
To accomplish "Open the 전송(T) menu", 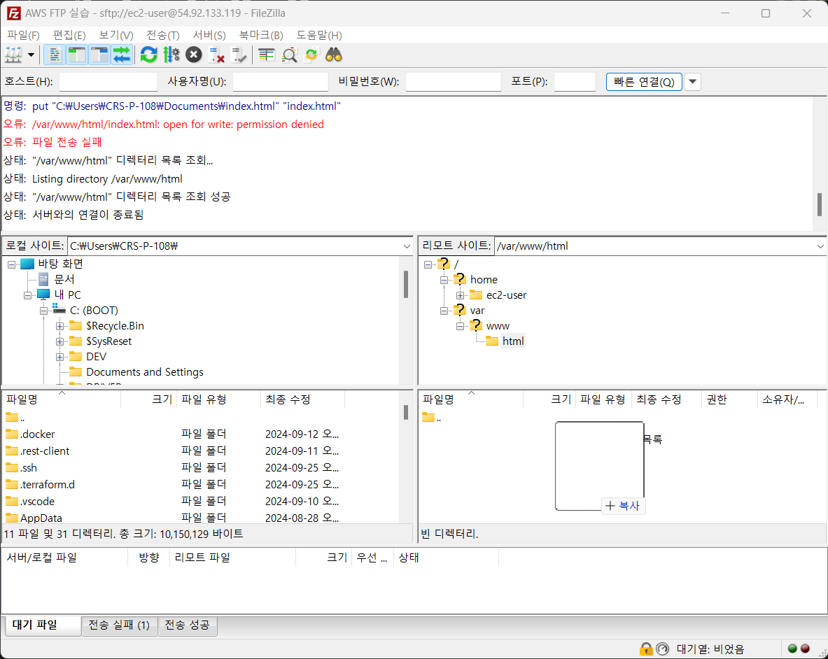I will point(162,36).
